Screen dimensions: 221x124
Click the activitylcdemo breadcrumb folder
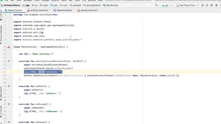(x=92, y=6)
